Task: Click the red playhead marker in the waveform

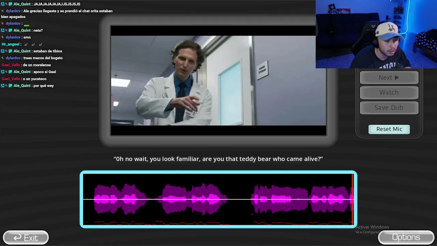Action: tap(353, 199)
